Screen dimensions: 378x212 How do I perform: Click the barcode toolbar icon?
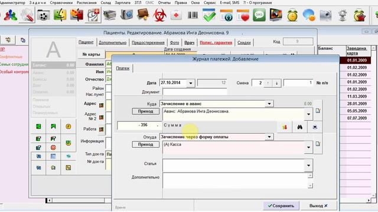coord(193,15)
